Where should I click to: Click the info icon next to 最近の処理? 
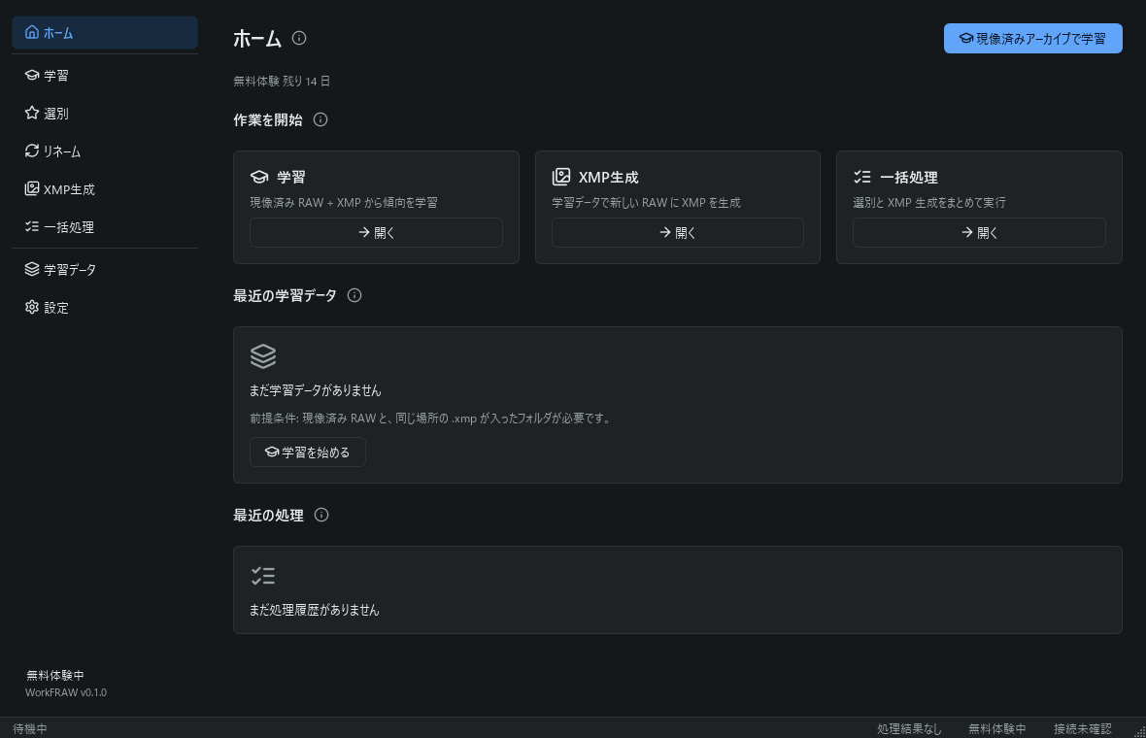click(x=320, y=515)
